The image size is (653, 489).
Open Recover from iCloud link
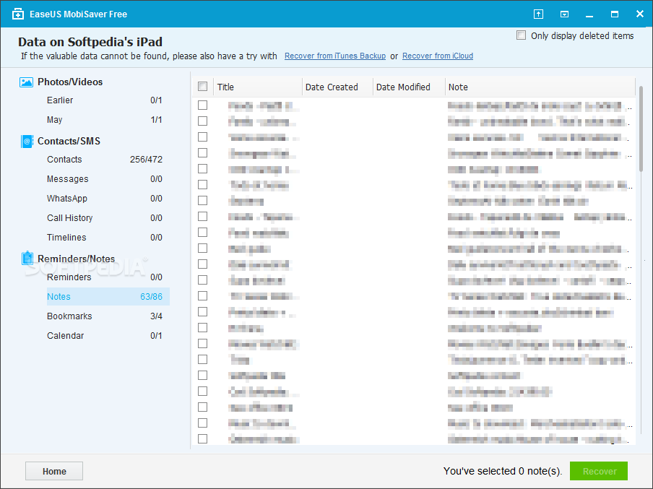pyautogui.click(x=438, y=56)
